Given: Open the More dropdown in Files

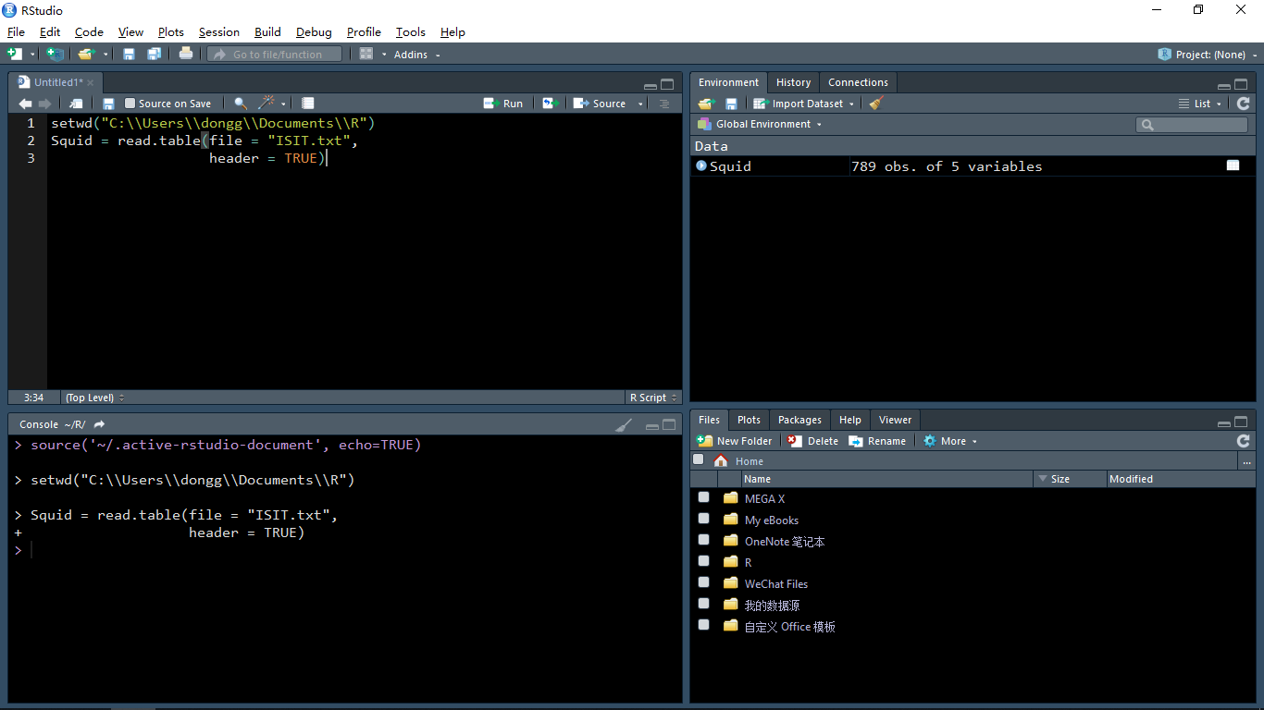Looking at the screenshot, I should pyautogui.click(x=950, y=441).
